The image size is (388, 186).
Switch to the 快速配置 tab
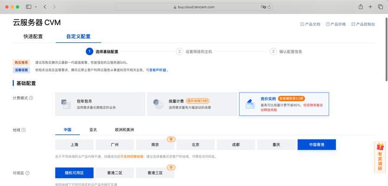[33, 36]
